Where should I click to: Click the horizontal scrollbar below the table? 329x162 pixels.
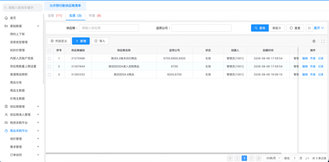[163, 153]
